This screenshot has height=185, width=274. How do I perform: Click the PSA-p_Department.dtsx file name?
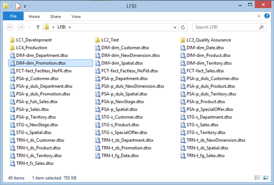coord(124,79)
